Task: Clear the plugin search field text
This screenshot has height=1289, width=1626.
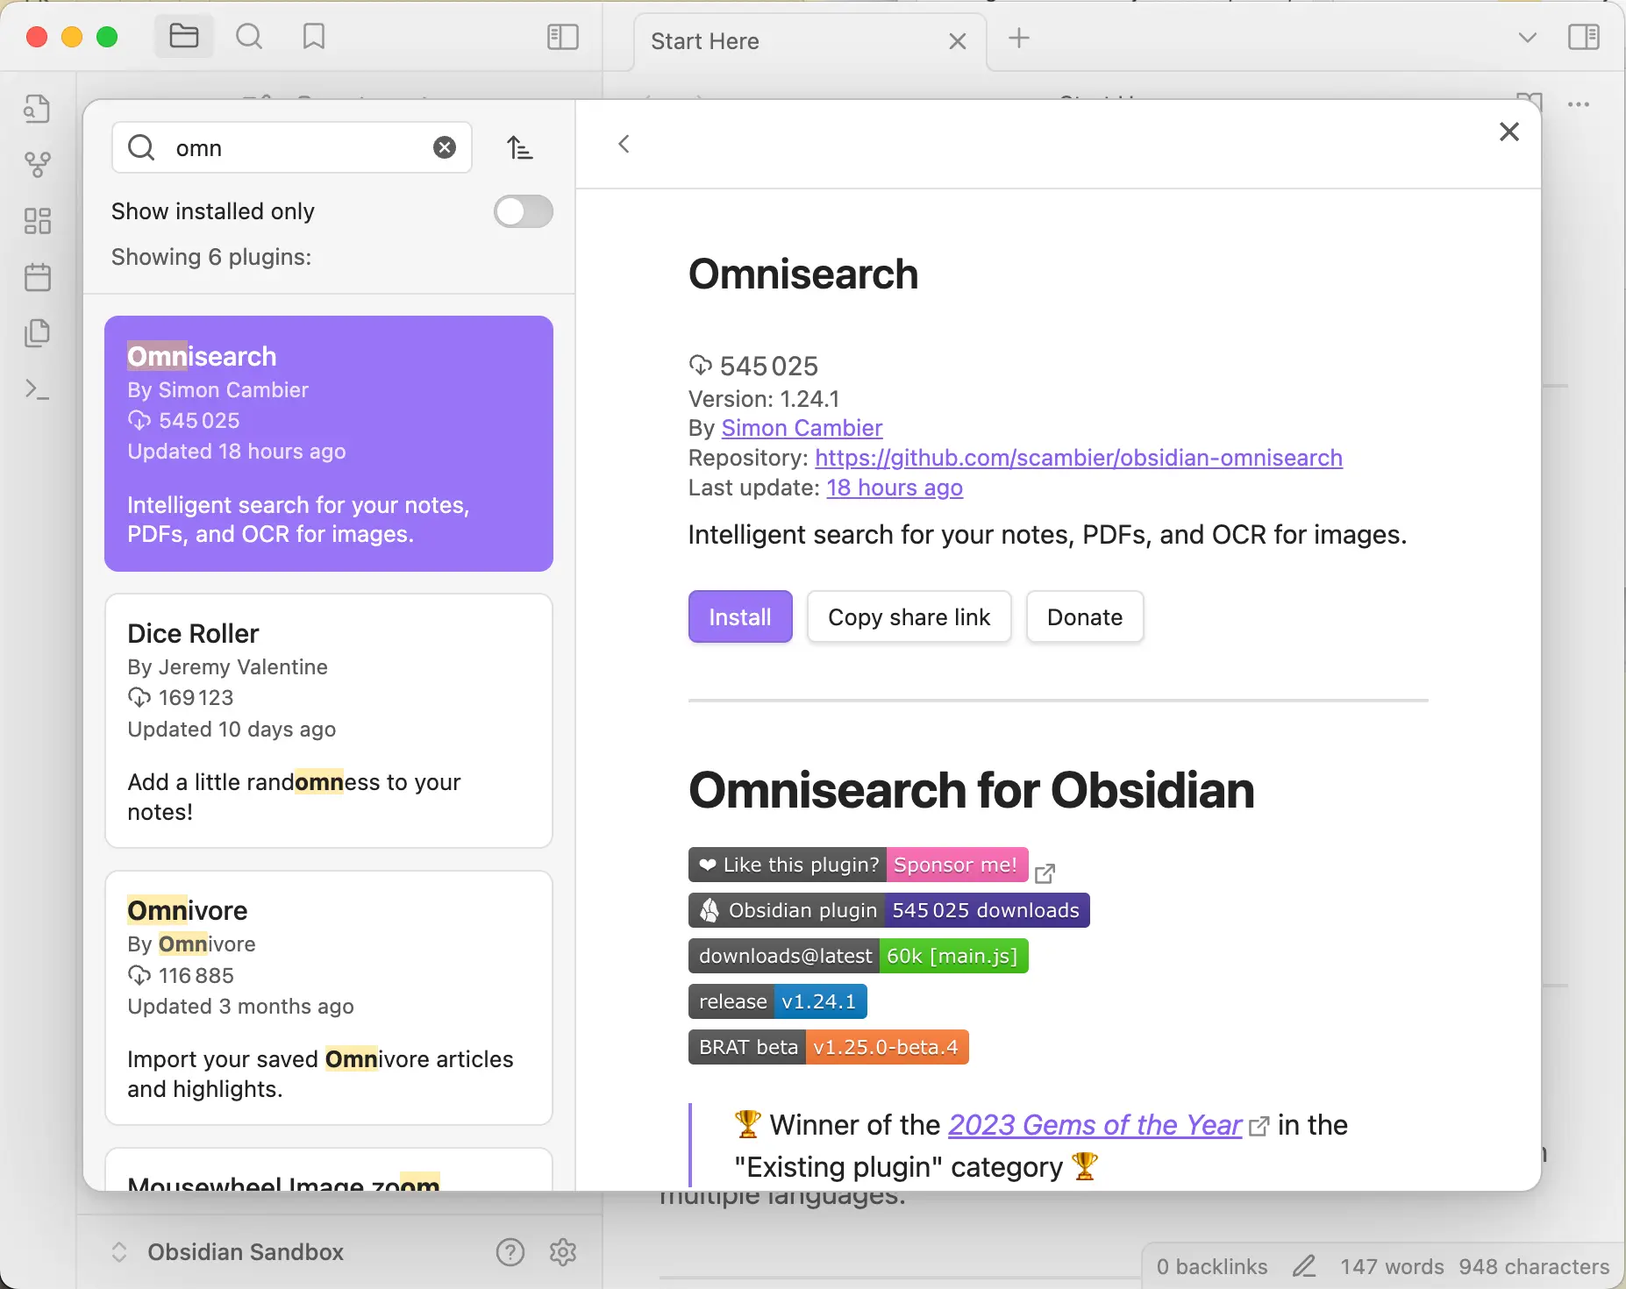Action: coord(445,147)
